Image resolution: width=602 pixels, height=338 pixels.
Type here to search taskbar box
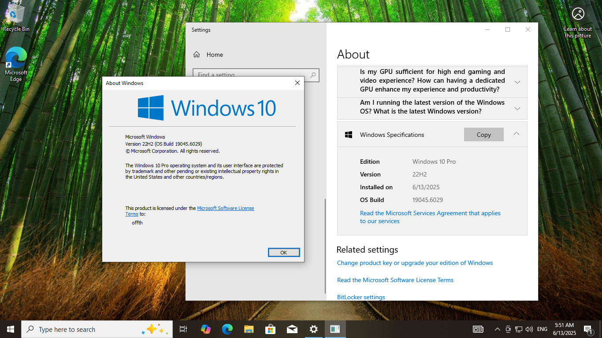pyautogui.click(x=97, y=329)
